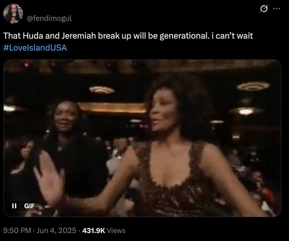
Task: Pause the playing GIF
Action: click(x=14, y=206)
